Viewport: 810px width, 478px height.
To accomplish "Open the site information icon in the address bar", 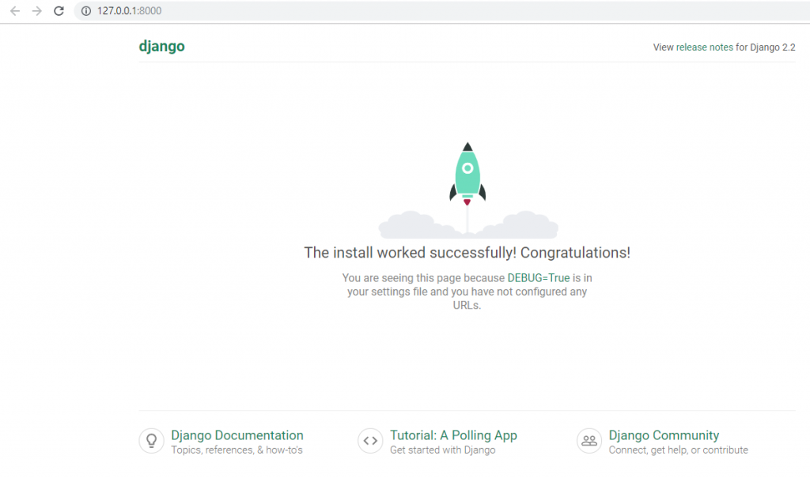I will pos(86,11).
